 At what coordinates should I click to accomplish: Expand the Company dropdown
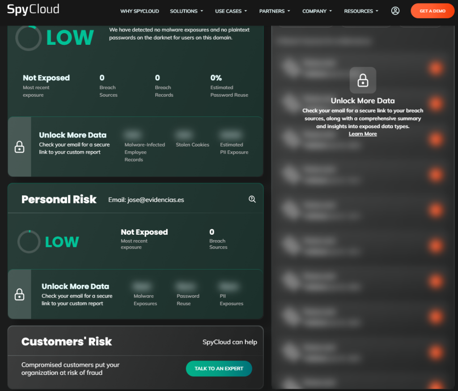317,11
